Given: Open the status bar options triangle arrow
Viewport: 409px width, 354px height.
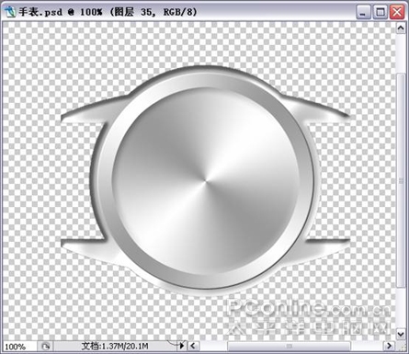Looking at the screenshot, I should 182,346.
